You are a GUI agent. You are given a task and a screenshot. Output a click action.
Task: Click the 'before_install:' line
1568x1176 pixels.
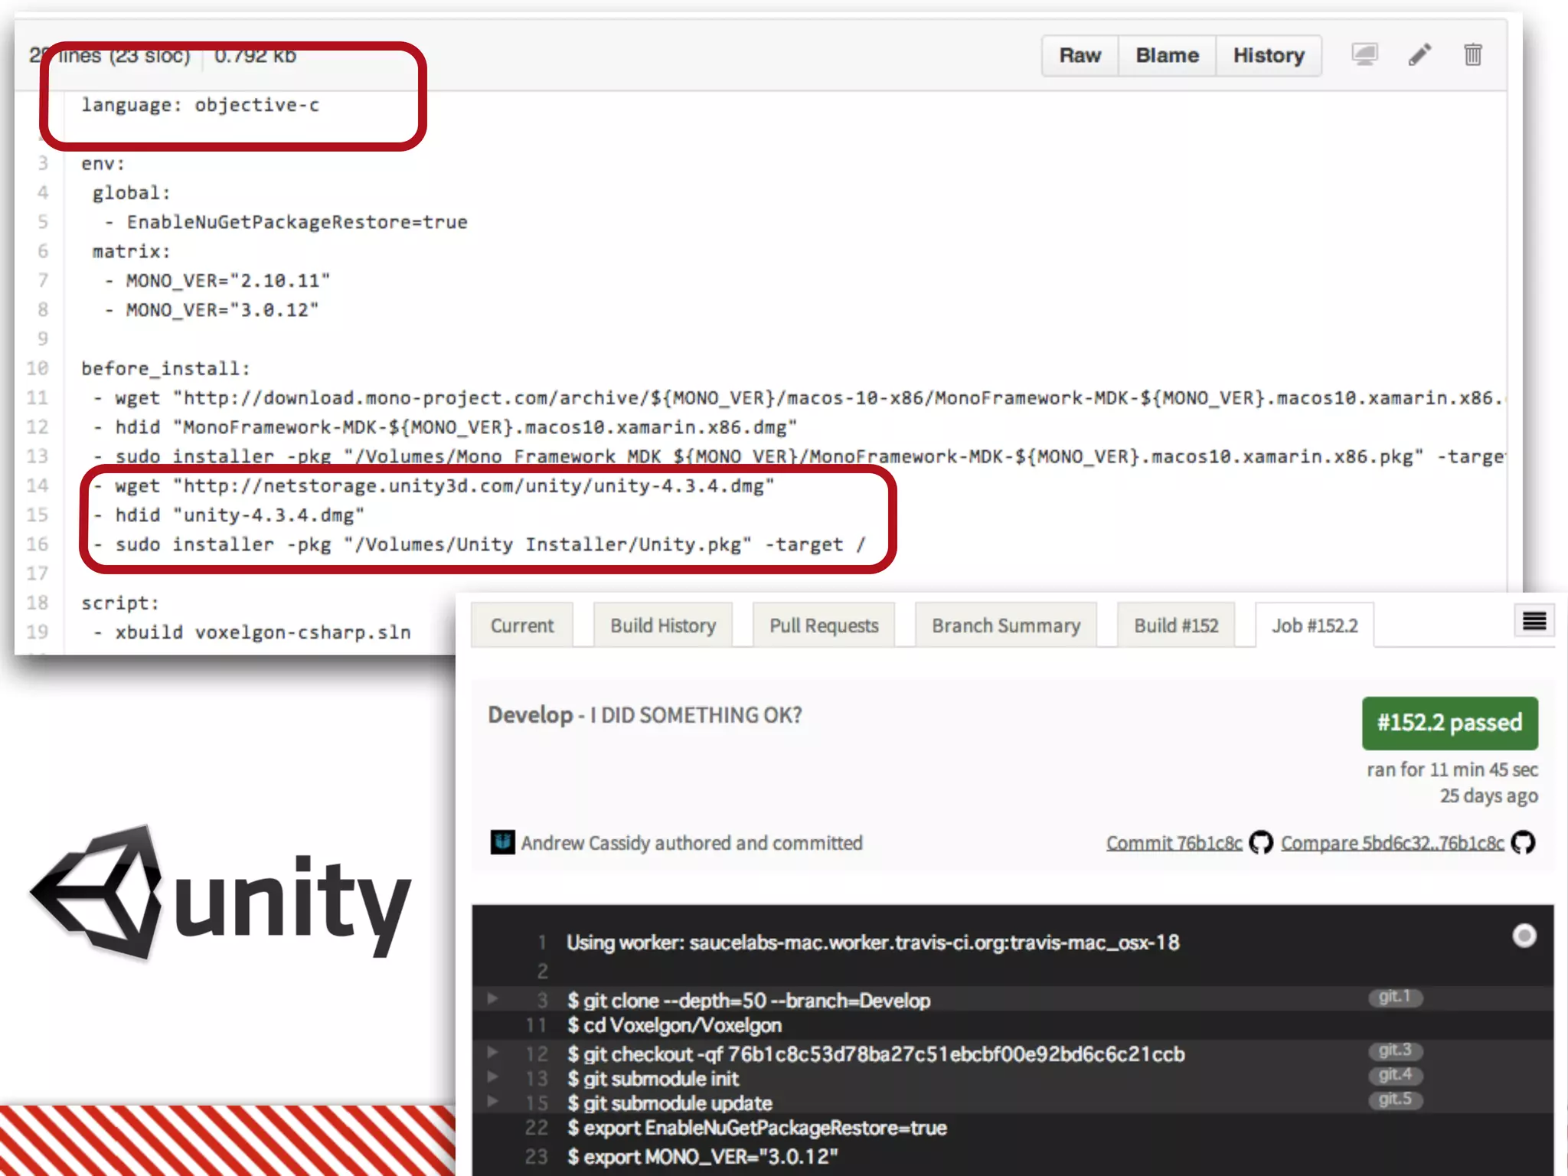(166, 369)
